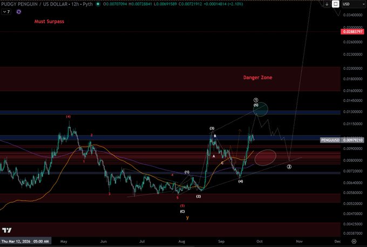Click the circled 2 wave label

point(289,167)
